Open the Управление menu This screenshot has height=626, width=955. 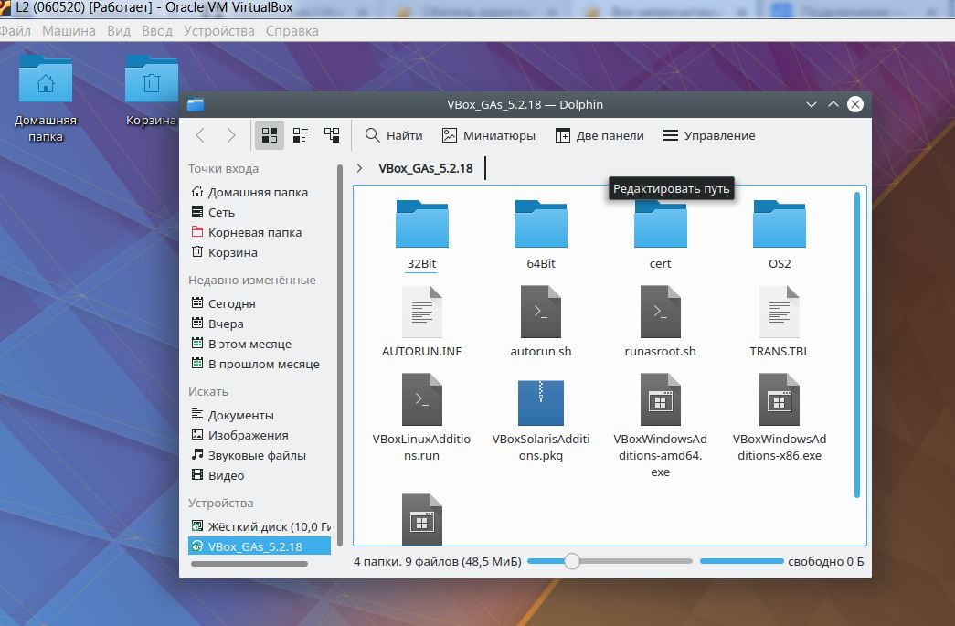709,135
